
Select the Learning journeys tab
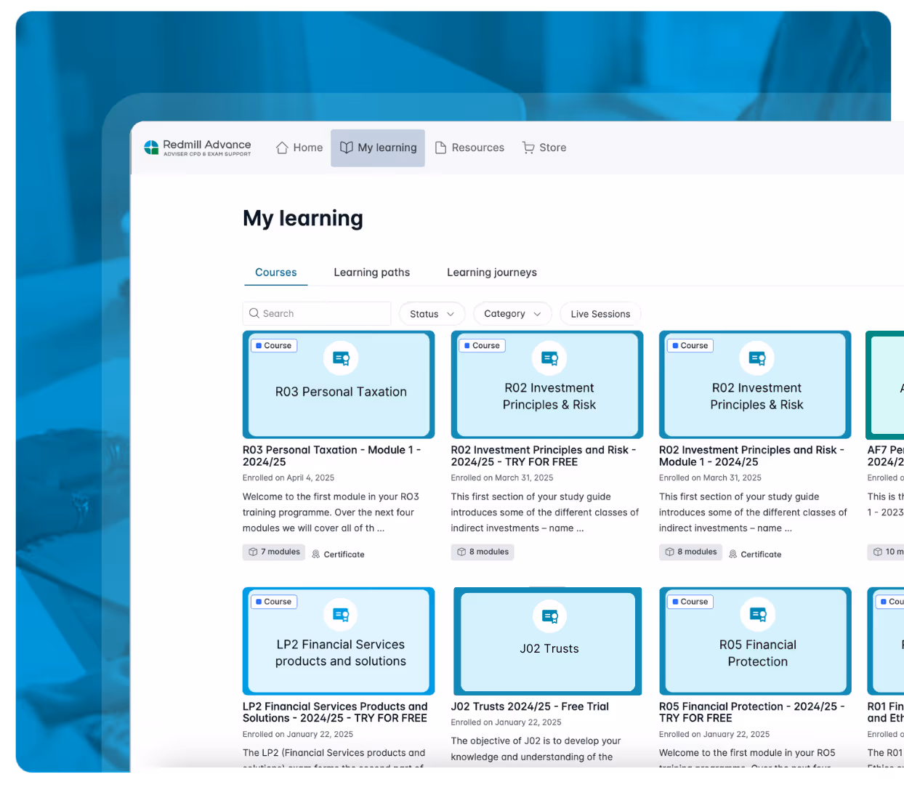(492, 272)
